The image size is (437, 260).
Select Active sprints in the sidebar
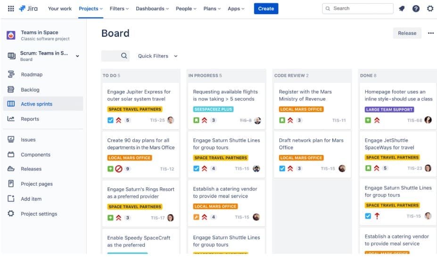click(36, 104)
